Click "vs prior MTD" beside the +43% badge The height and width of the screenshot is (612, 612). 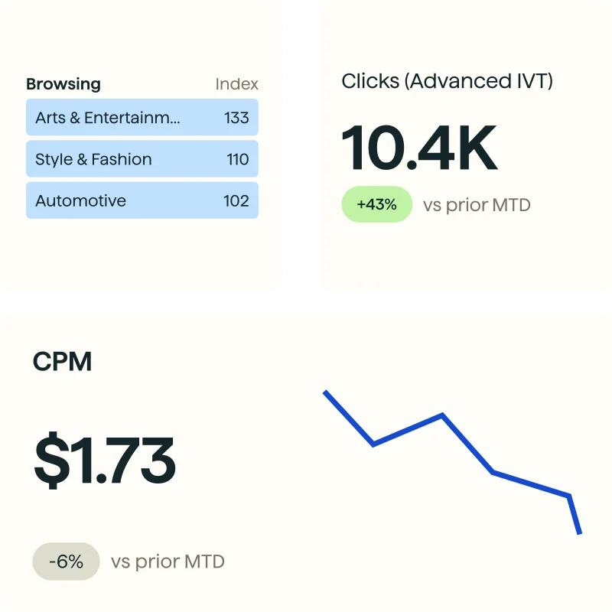(477, 205)
